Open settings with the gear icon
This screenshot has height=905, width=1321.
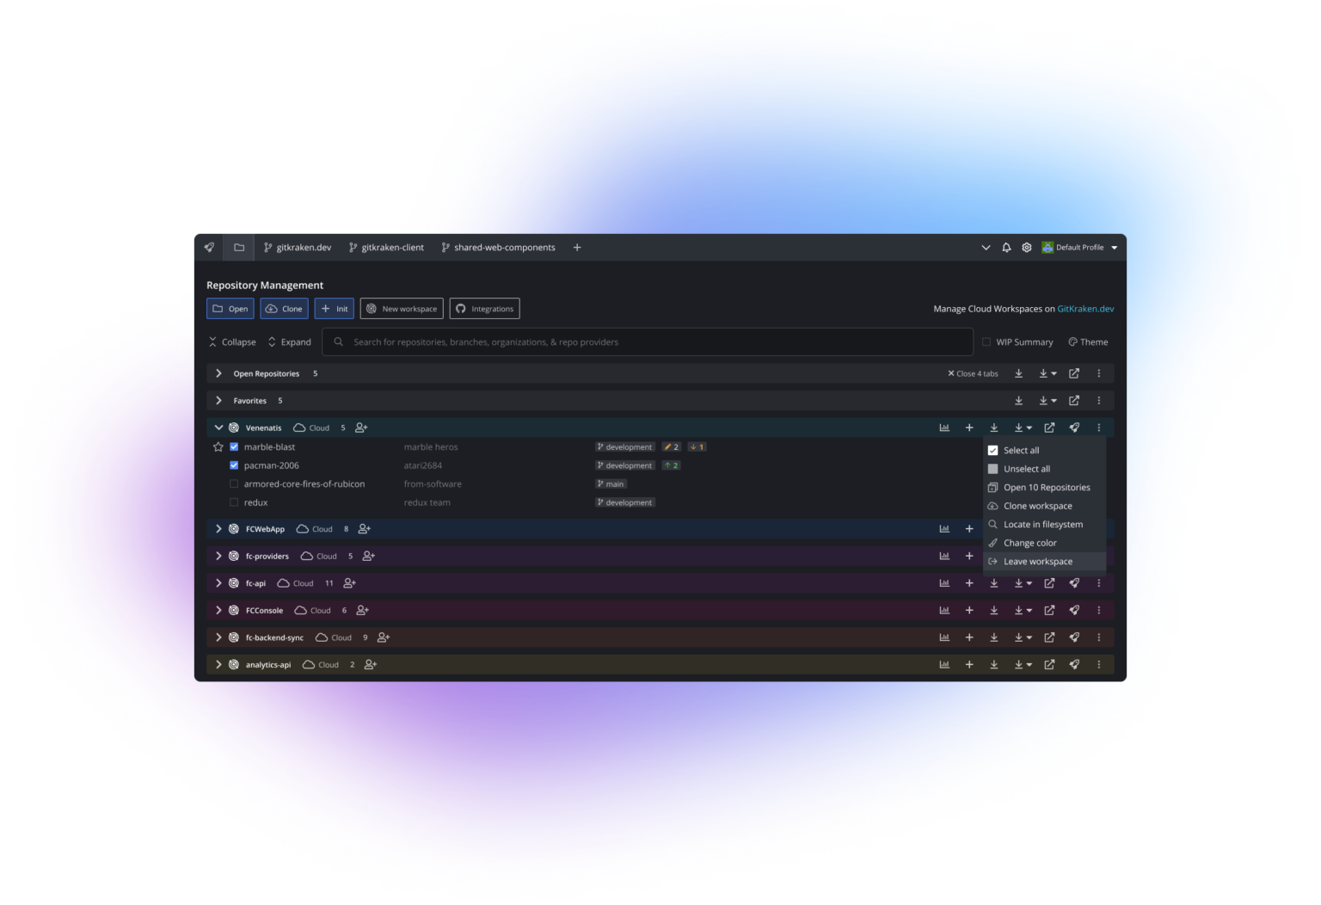tap(1027, 248)
